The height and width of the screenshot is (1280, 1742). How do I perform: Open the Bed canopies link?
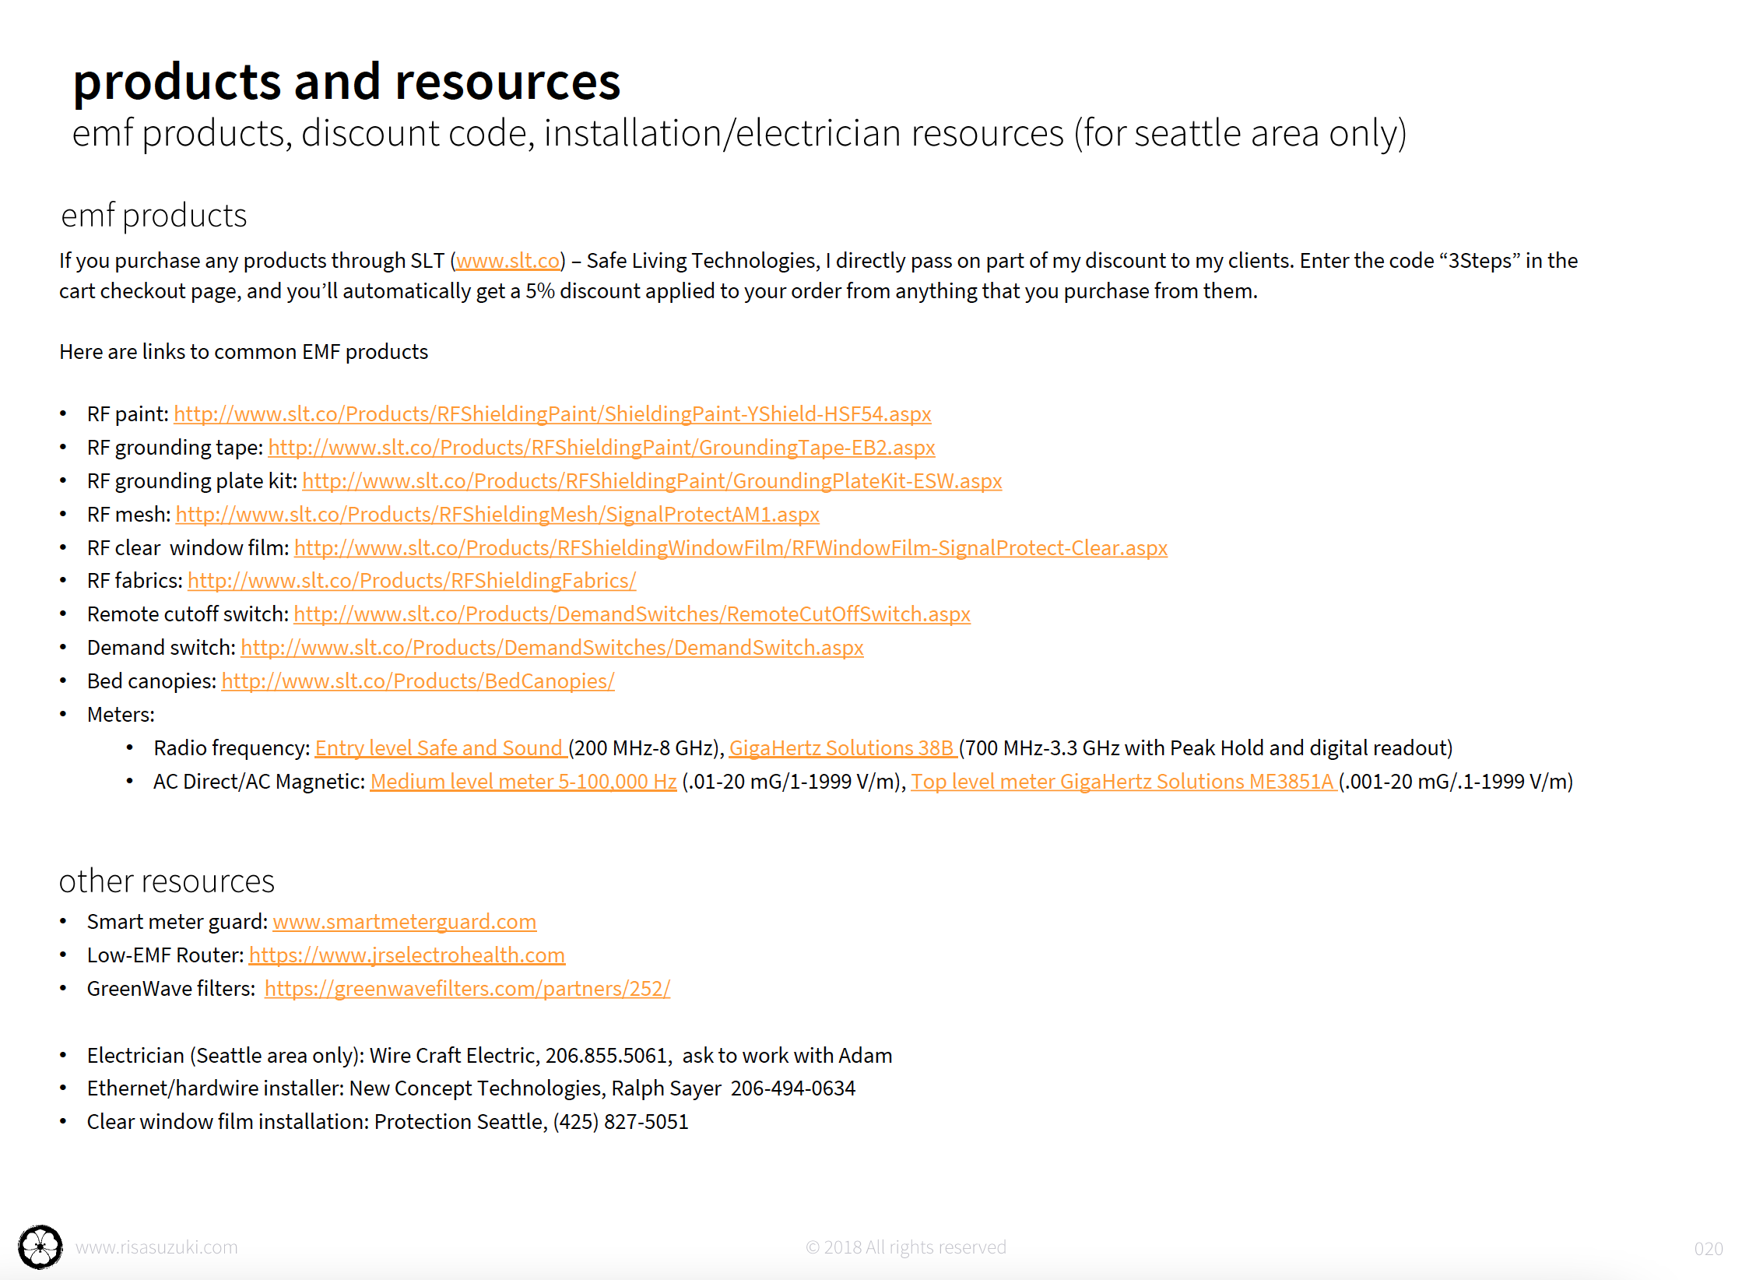click(418, 681)
